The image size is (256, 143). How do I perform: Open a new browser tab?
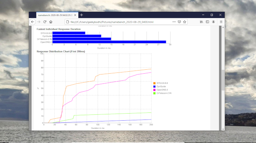point(82,15)
